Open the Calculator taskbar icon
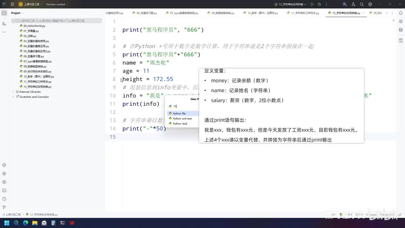Image resolution: width=405 pixels, height=228 pixels. click(53, 223)
